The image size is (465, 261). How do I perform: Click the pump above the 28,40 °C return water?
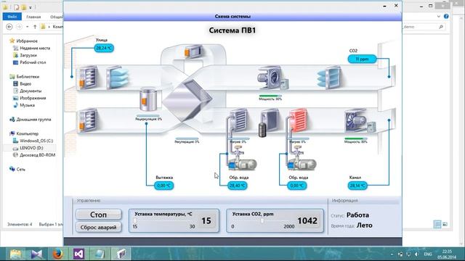tap(242, 165)
